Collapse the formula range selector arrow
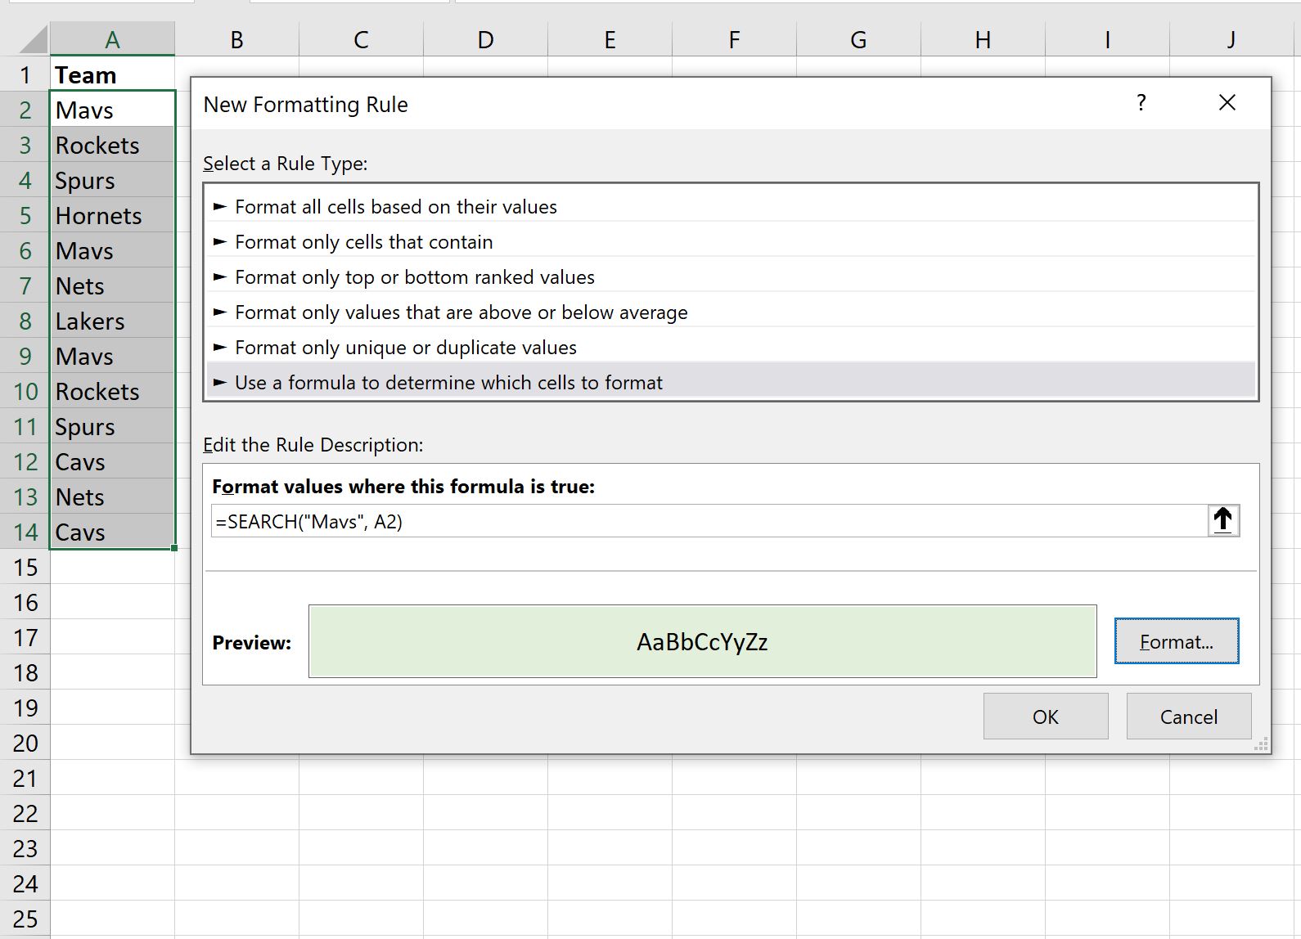The image size is (1301, 939). (1223, 520)
